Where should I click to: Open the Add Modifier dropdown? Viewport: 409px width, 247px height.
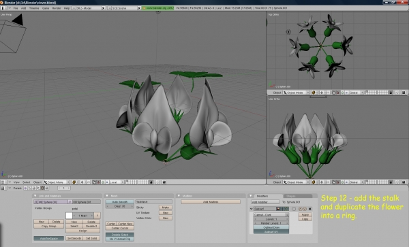(x=265, y=201)
